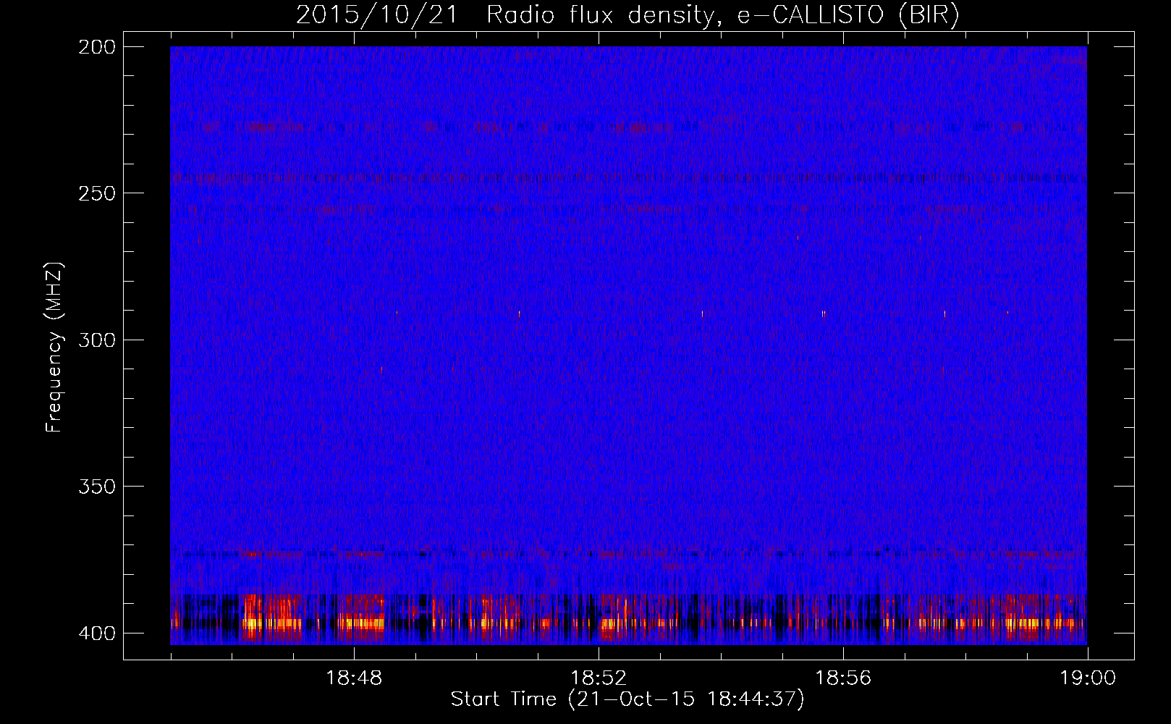The height and width of the screenshot is (724, 1171).
Task: Click the plot title '2015/10/21 Radio flux density, e-CALLISTO (BIR)'
Action: click(627, 15)
